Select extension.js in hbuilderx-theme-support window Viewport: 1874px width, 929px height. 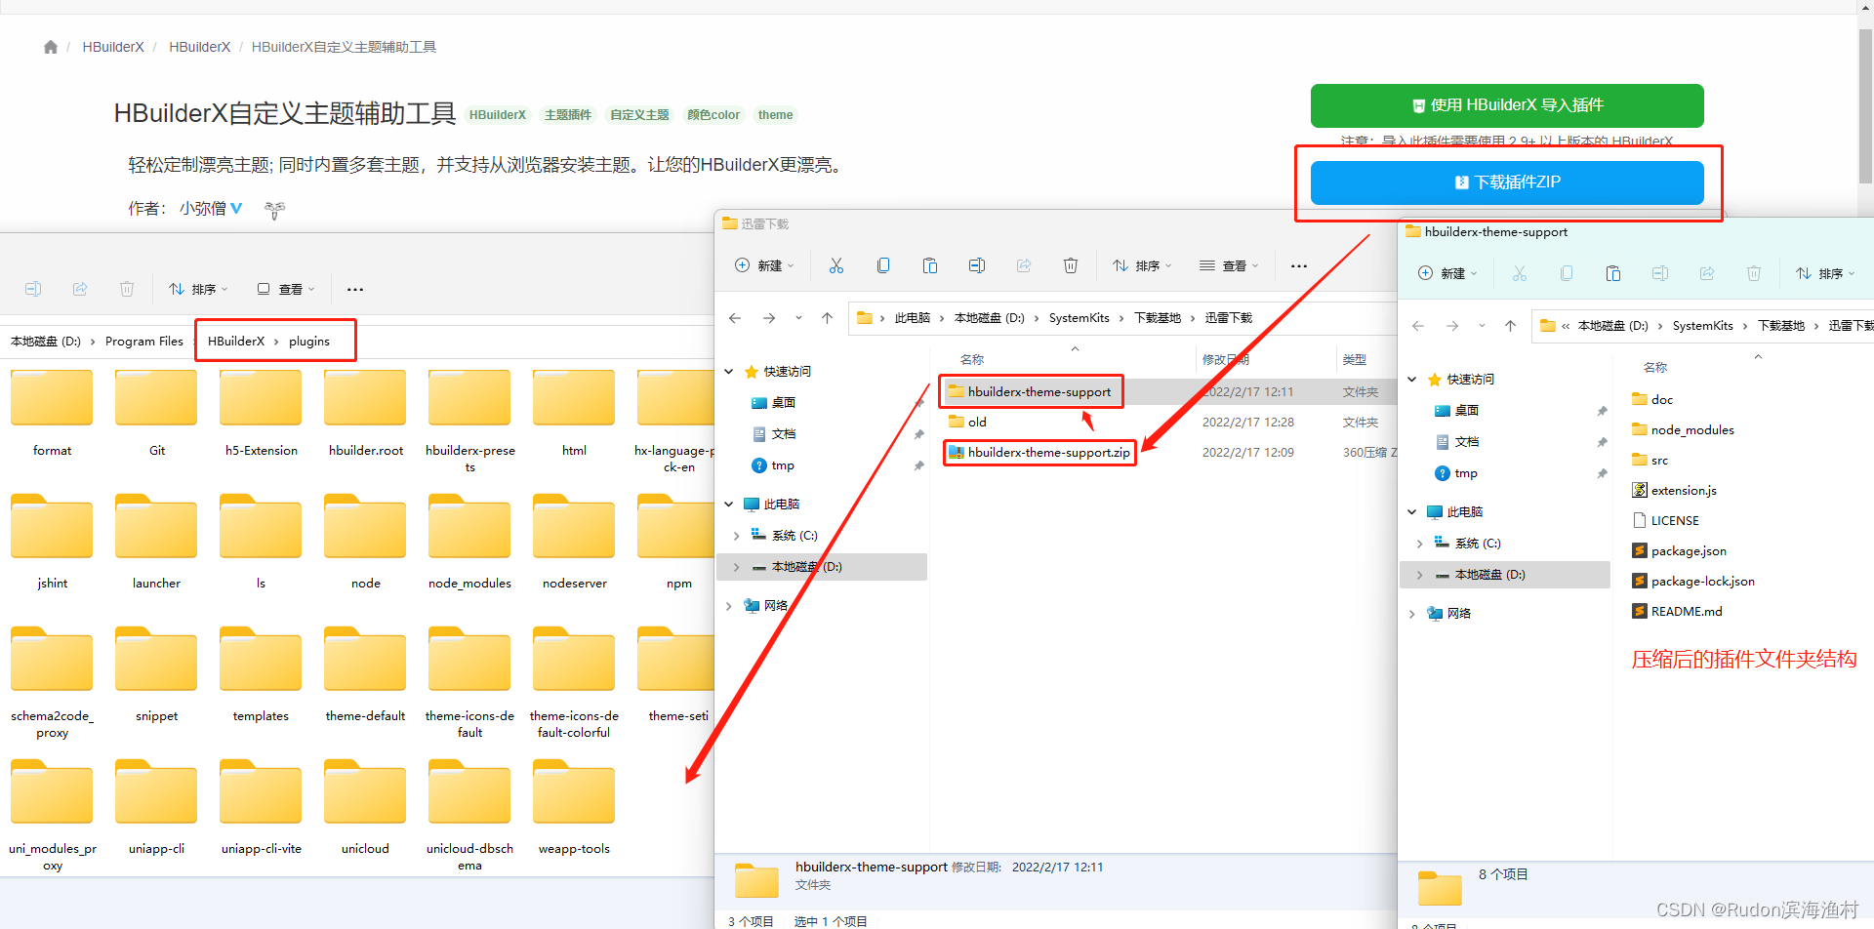(1674, 491)
